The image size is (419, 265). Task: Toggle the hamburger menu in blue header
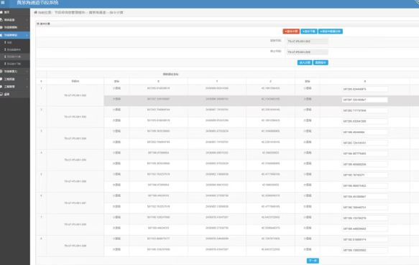click(3, 2)
